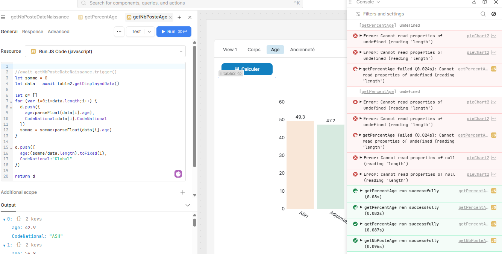Click the purple AI assistant robot icon

[178, 174]
